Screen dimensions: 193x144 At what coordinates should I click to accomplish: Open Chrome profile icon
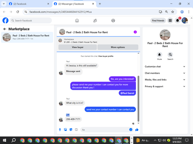[182, 12]
